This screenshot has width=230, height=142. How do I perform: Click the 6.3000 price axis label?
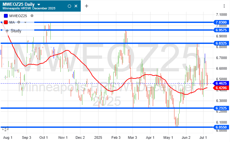(x=222, y=101)
